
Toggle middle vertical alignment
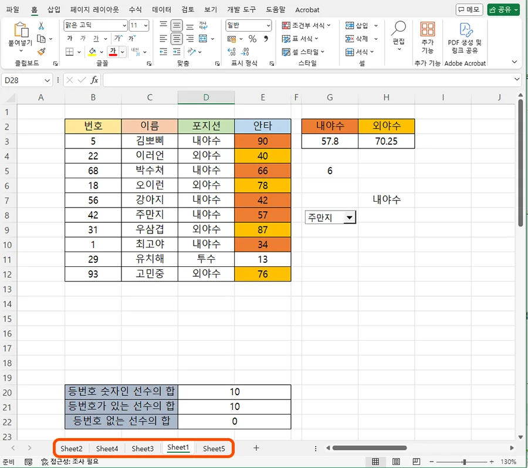pos(177,25)
